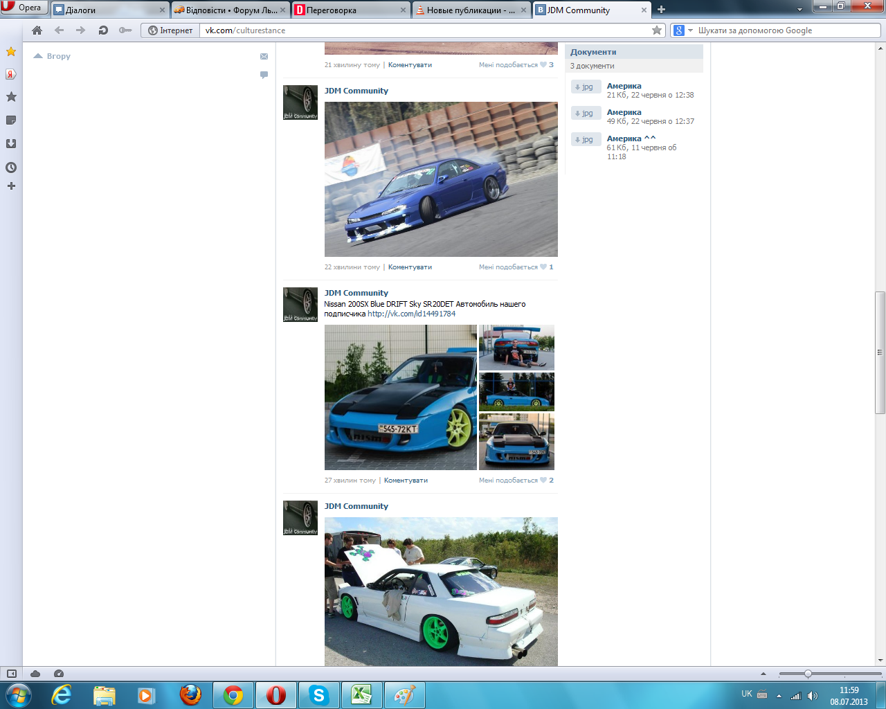Open the Opera main menu button

point(24,8)
